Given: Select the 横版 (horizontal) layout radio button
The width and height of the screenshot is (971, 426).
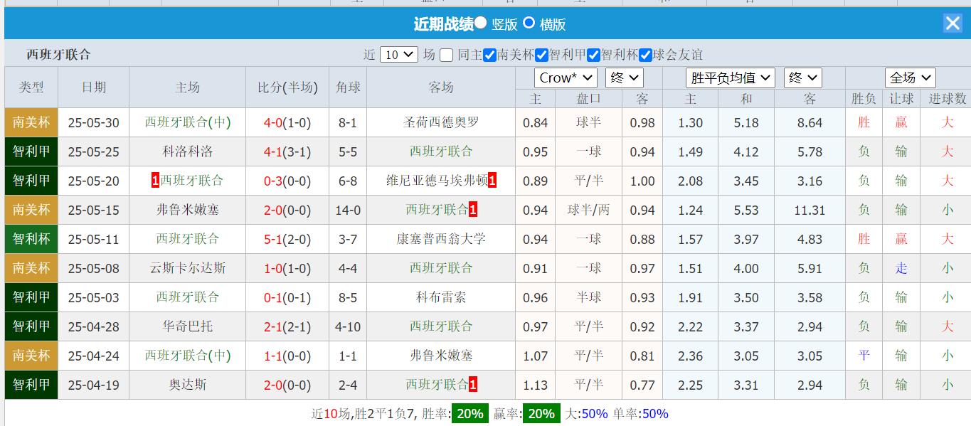Looking at the screenshot, I should pos(529,23).
